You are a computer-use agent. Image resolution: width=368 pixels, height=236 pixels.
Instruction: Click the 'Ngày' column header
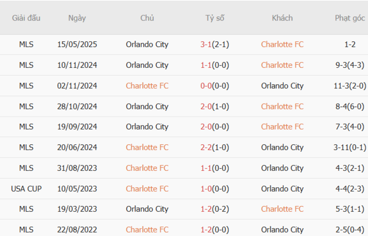pyautogui.click(x=77, y=18)
